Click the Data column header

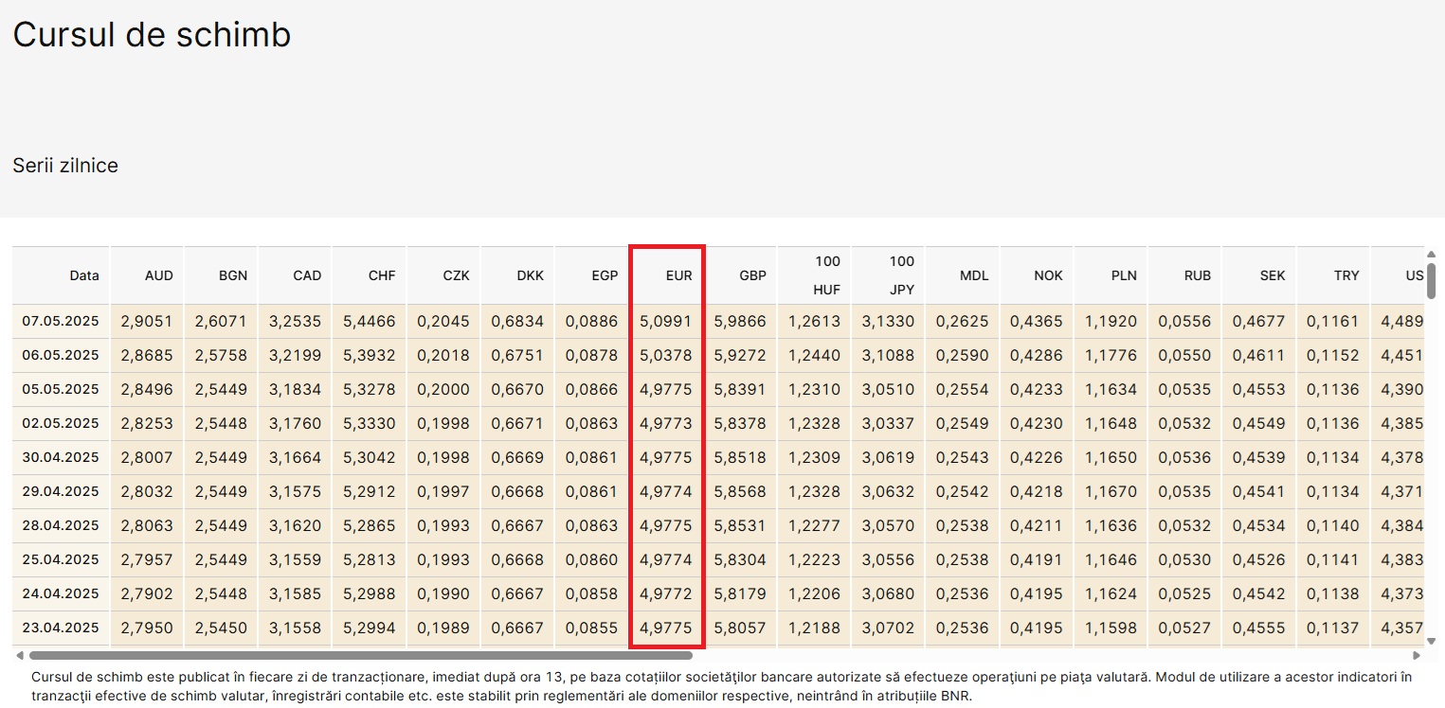pyautogui.click(x=84, y=275)
